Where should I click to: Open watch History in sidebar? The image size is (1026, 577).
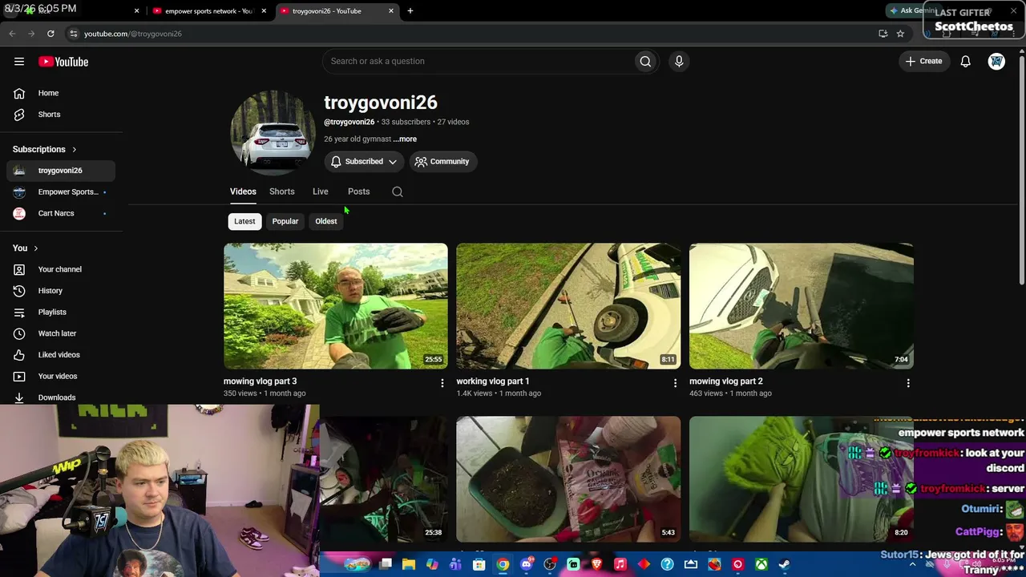pyautogui.click(x=61, y=291)
